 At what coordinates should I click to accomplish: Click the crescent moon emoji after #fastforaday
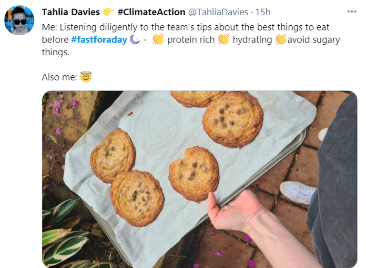(x=135, y=40)
